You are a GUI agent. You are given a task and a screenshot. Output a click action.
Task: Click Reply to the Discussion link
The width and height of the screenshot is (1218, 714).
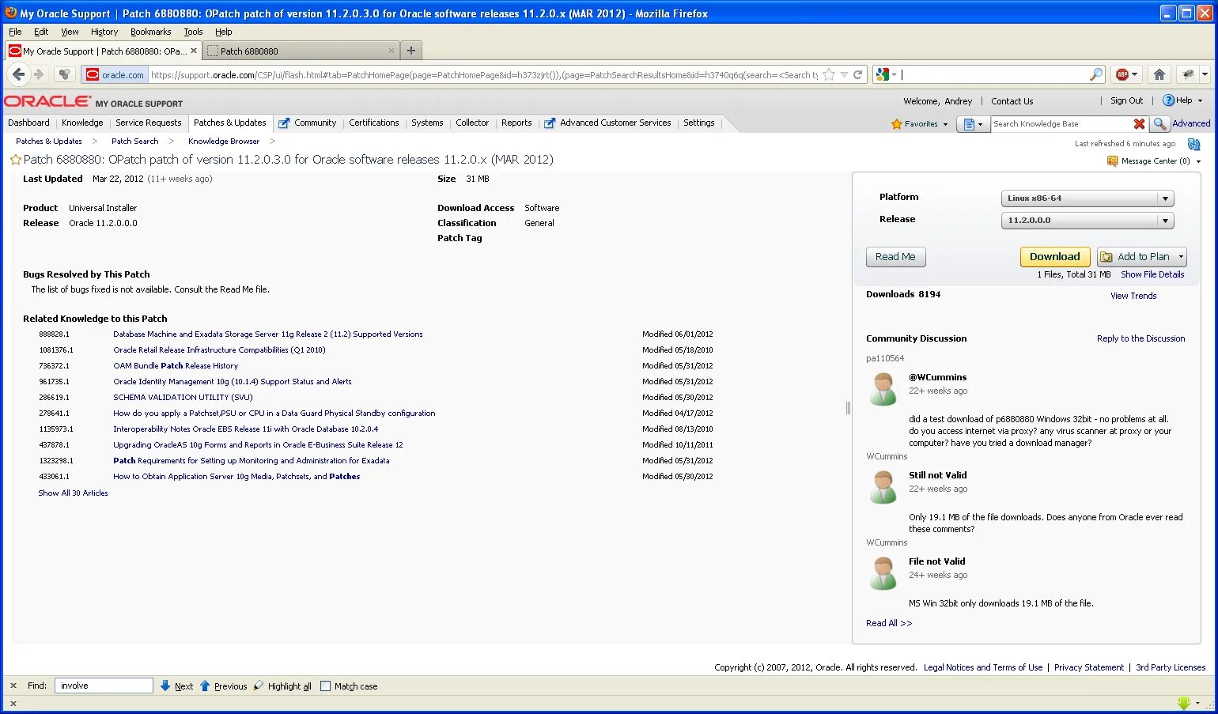[1140, 338]
